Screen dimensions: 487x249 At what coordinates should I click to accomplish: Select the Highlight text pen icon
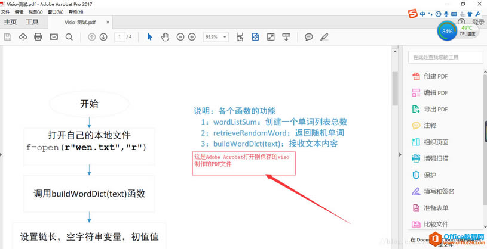324,37
